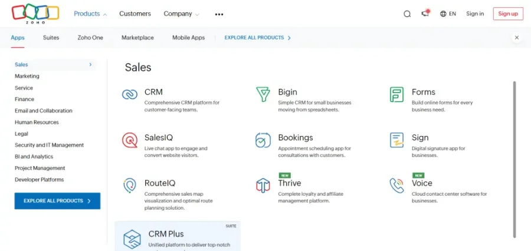Viewport: 531px width, 251px height.
Task: Switch to the Suites tab
Action: (x=51, y=38)
